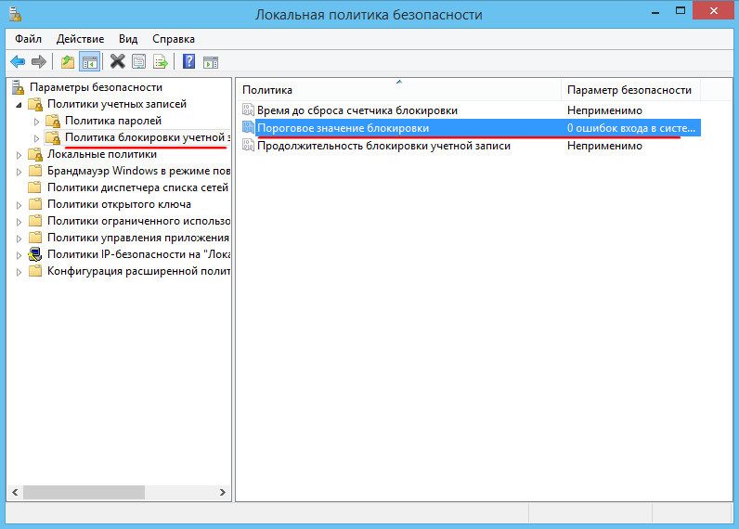Expand the Политики IP-безопасности node

coord(19,255)
